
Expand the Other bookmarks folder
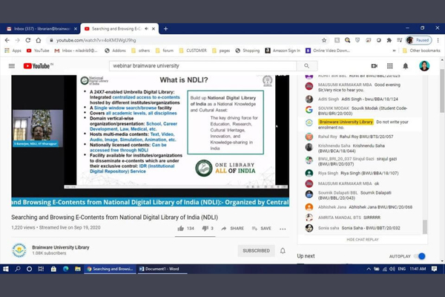[423, 50]
